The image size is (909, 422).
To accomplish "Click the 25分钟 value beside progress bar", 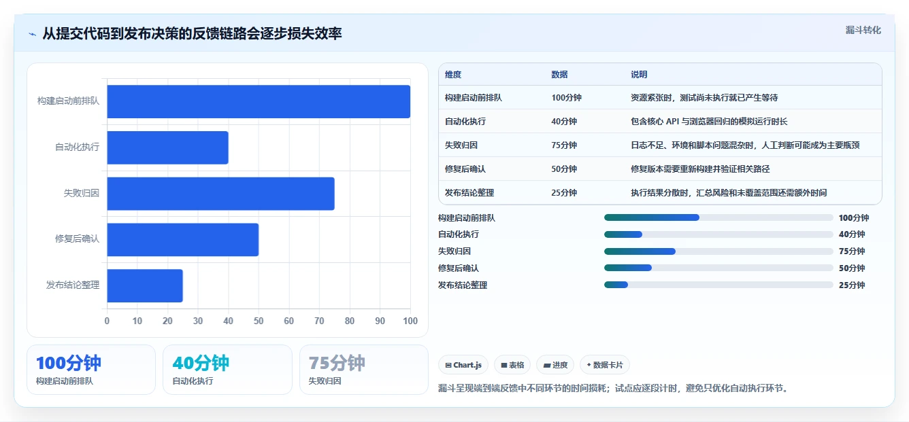I will pos(852,285).
